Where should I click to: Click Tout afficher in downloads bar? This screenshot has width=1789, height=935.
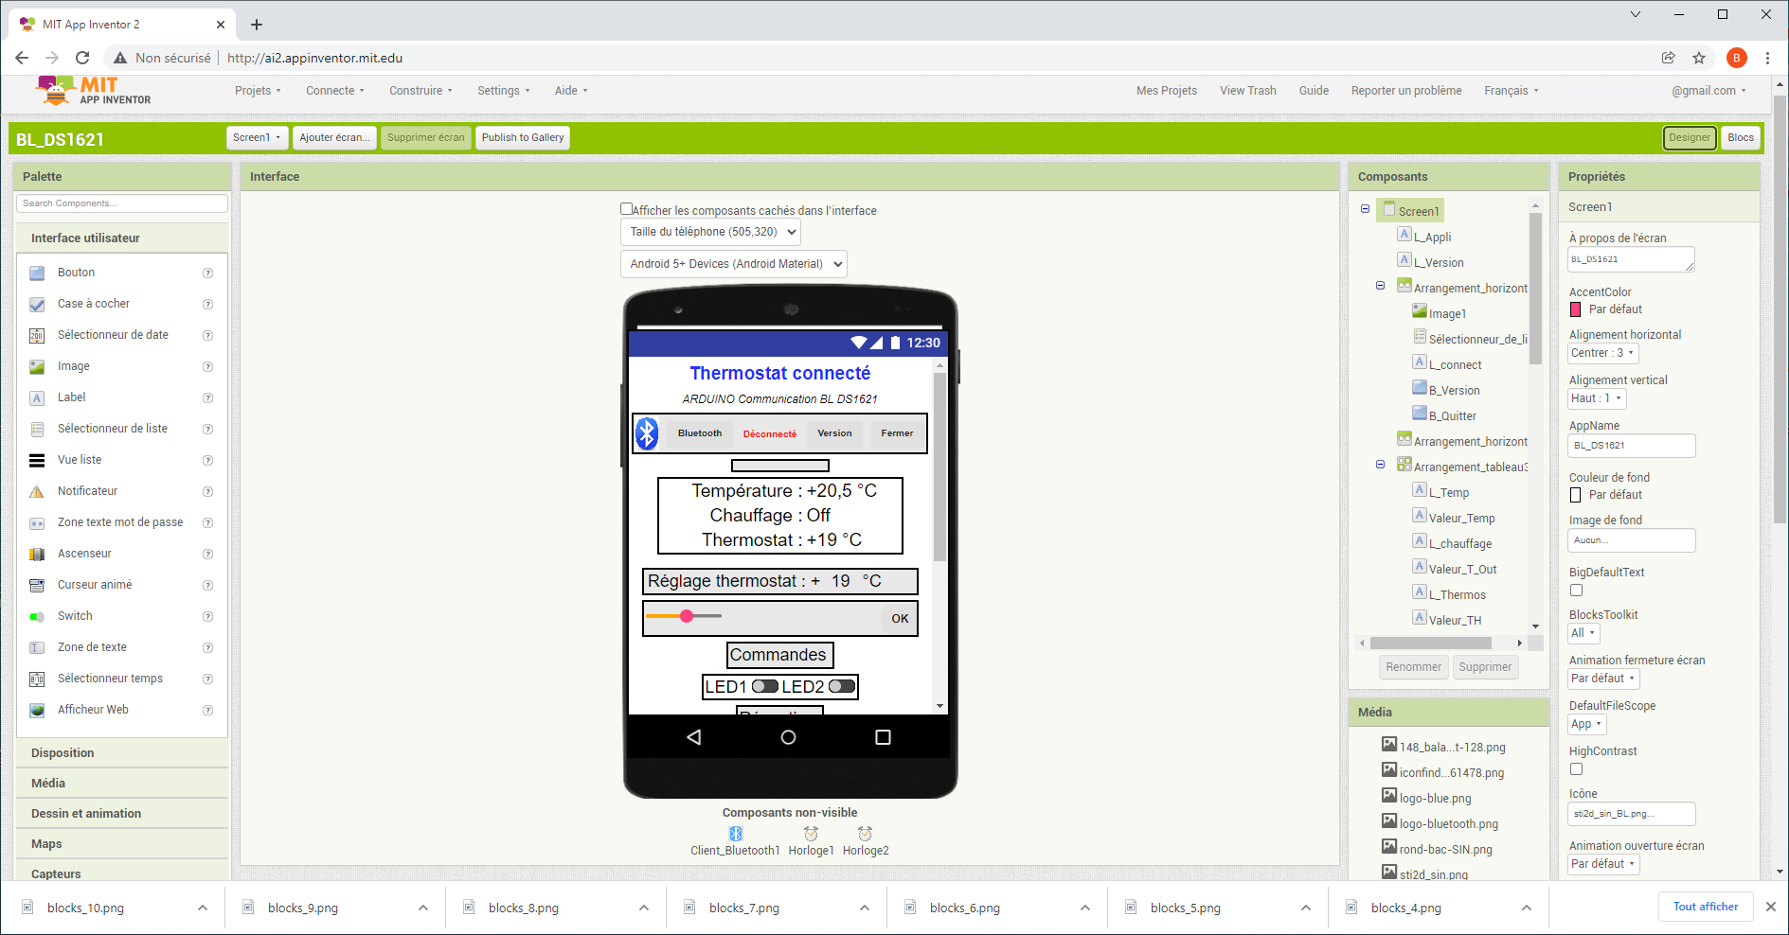click(1706, 907)
